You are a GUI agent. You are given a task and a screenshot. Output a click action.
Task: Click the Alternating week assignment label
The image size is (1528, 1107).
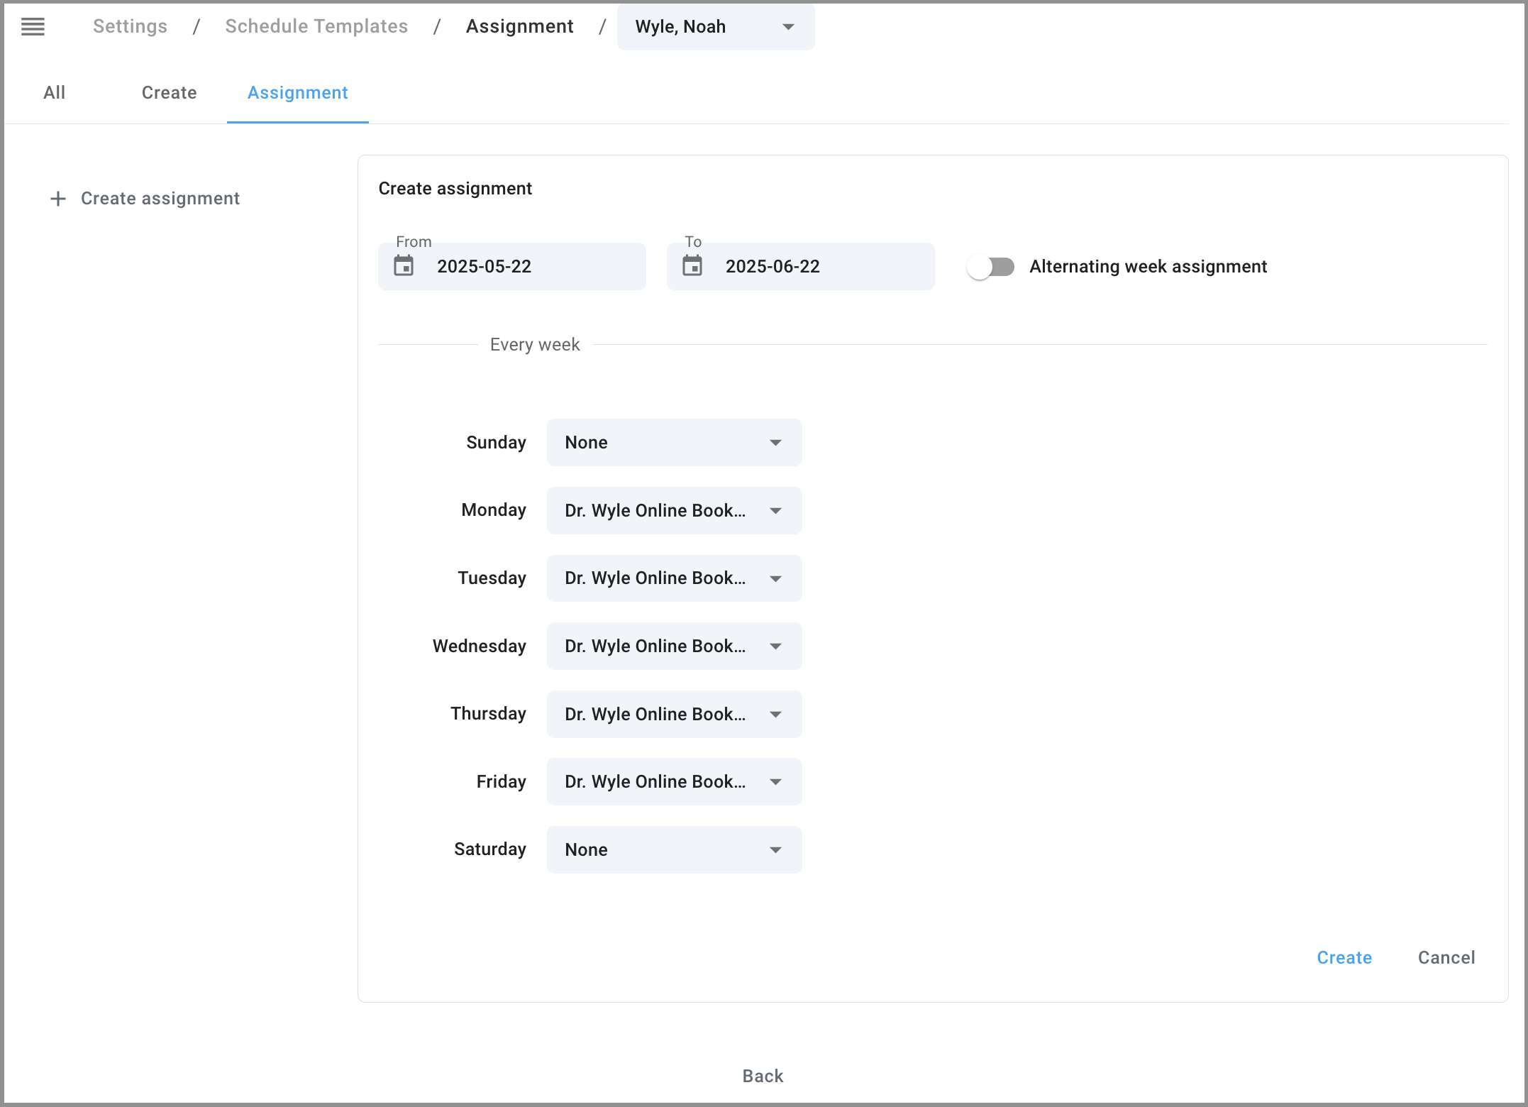[1148, 267]
